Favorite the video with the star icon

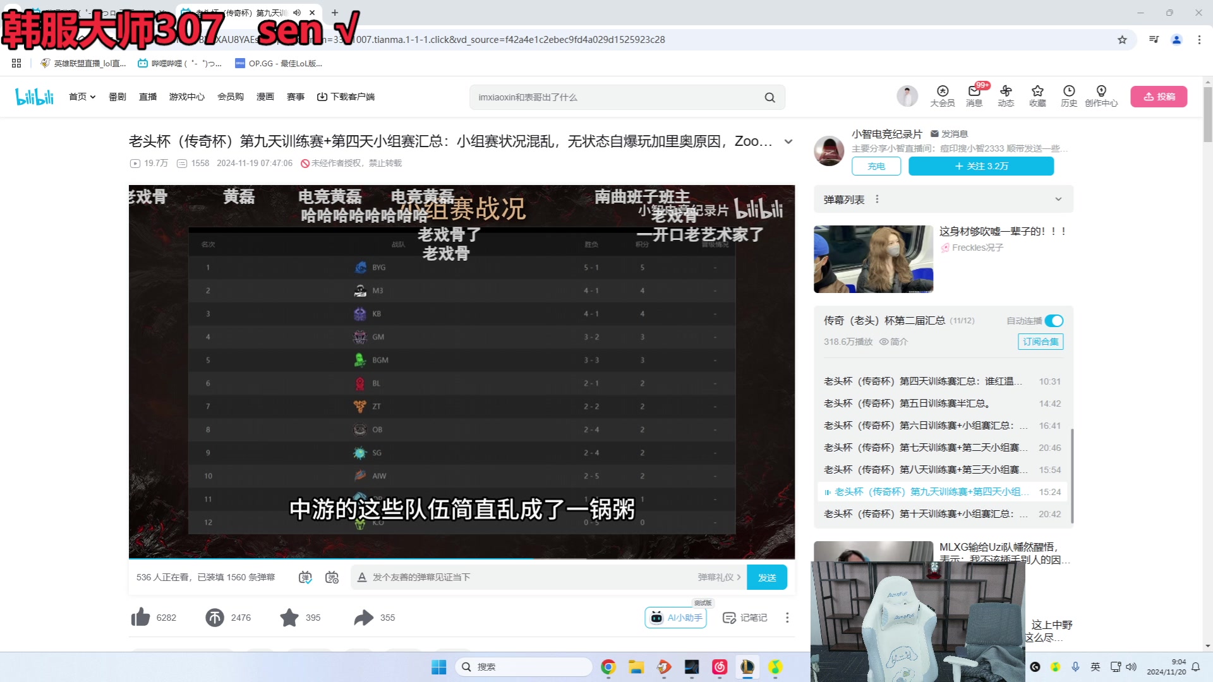click(x=289, y=617)
